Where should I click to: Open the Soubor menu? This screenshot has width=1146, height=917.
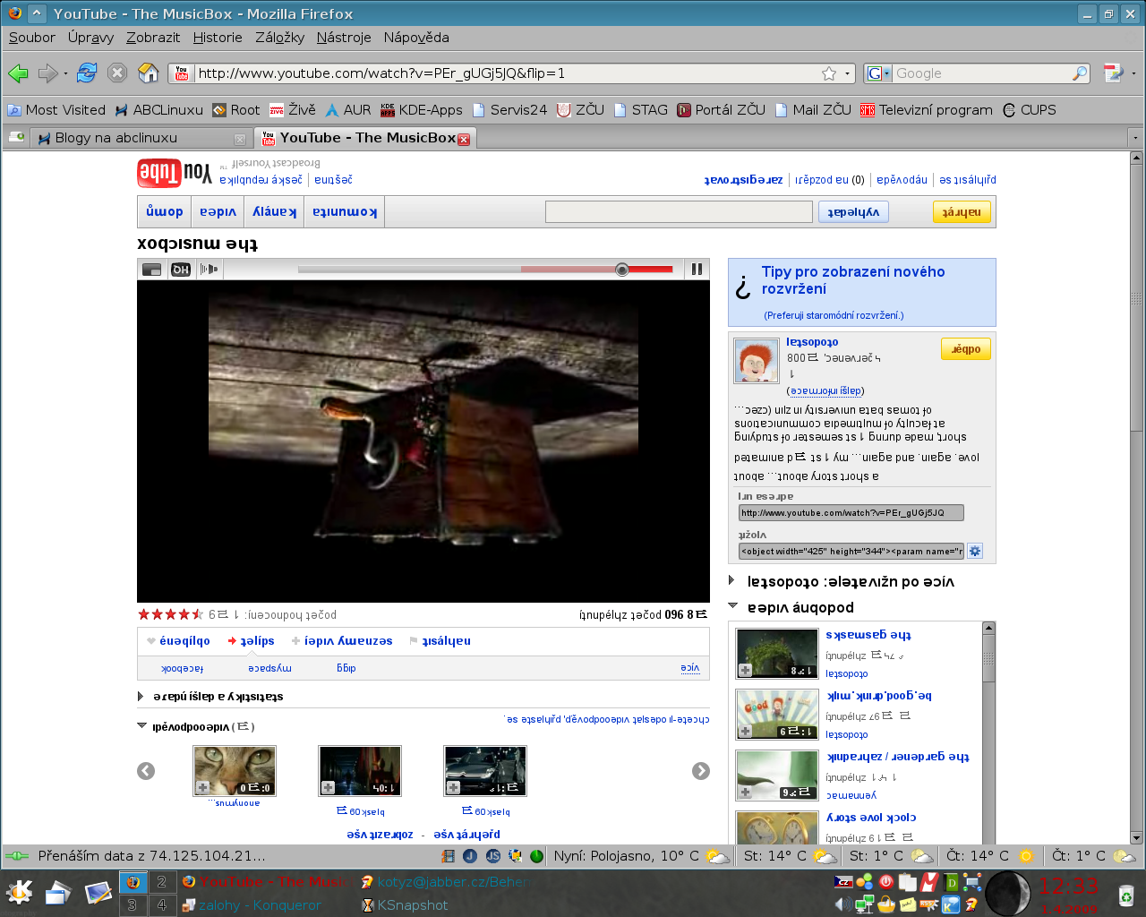32,38
